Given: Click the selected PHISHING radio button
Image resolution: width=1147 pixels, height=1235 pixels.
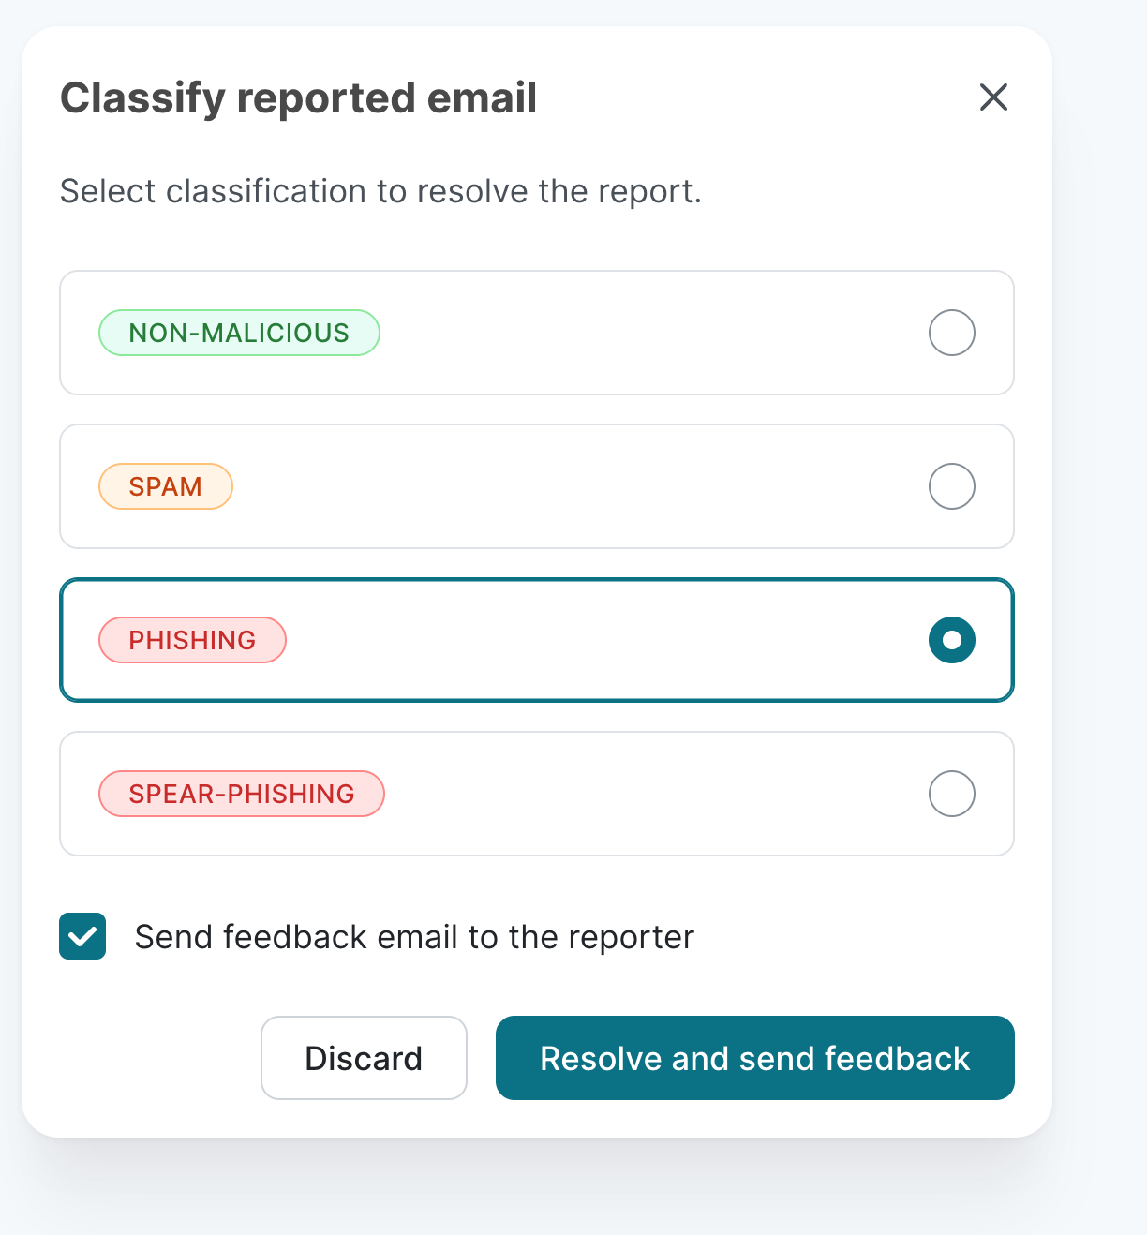Looking at the screenshot, I should (x=951, y=640).
